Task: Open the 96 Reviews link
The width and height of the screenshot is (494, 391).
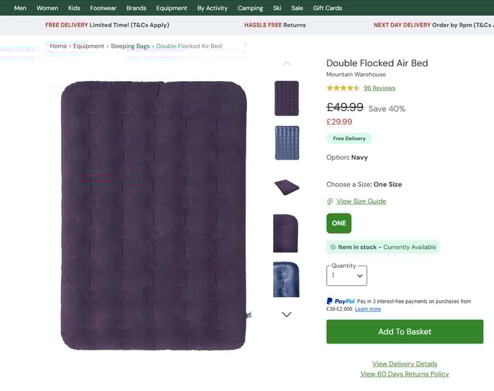Action: point(380,88)
